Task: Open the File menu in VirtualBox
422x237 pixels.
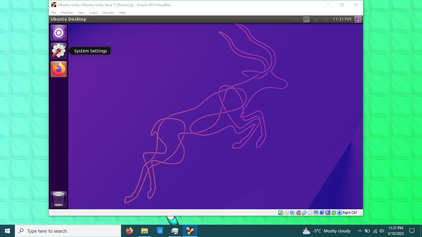Action: tap(53, 13)
